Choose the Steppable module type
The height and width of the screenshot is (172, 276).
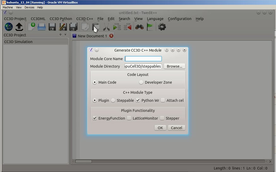point(113,100)
